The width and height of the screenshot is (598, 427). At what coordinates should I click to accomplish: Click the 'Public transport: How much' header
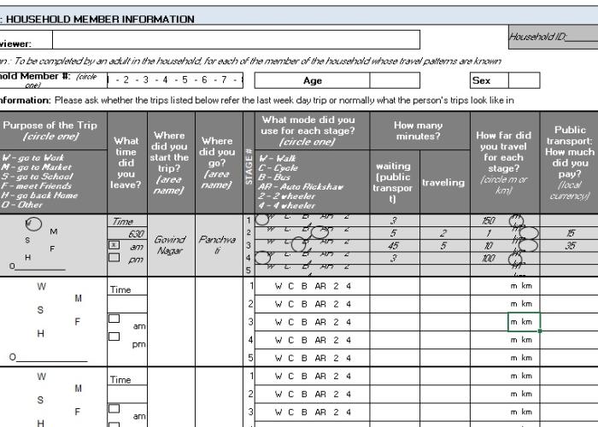point(569,163)
